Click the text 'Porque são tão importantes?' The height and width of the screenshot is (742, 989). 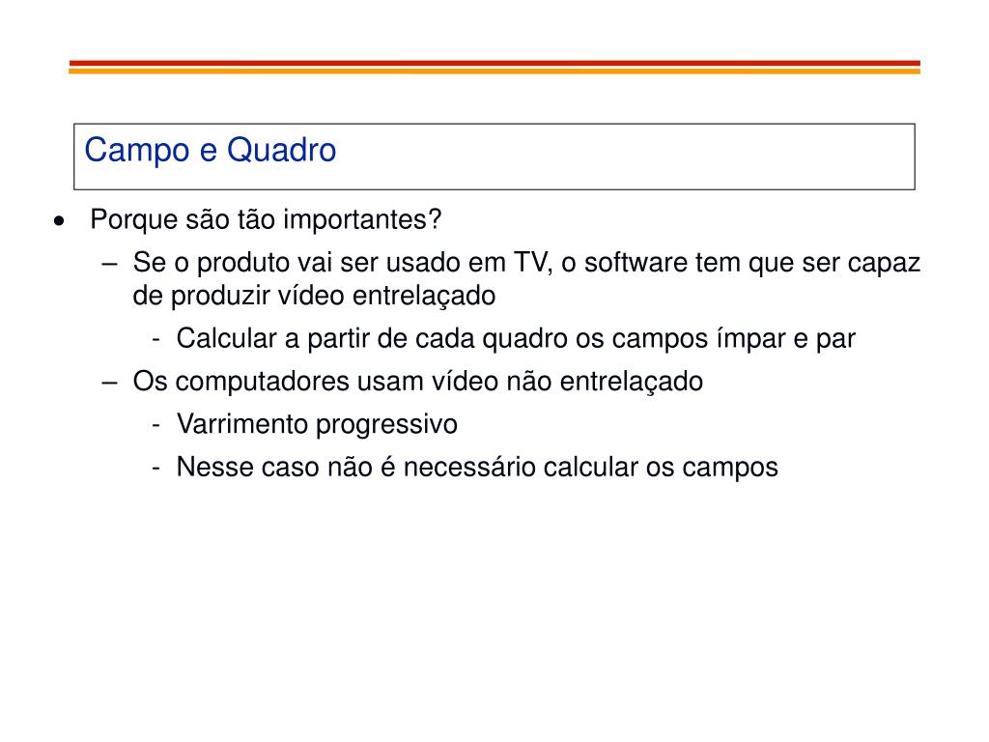(x=266, y=220)
